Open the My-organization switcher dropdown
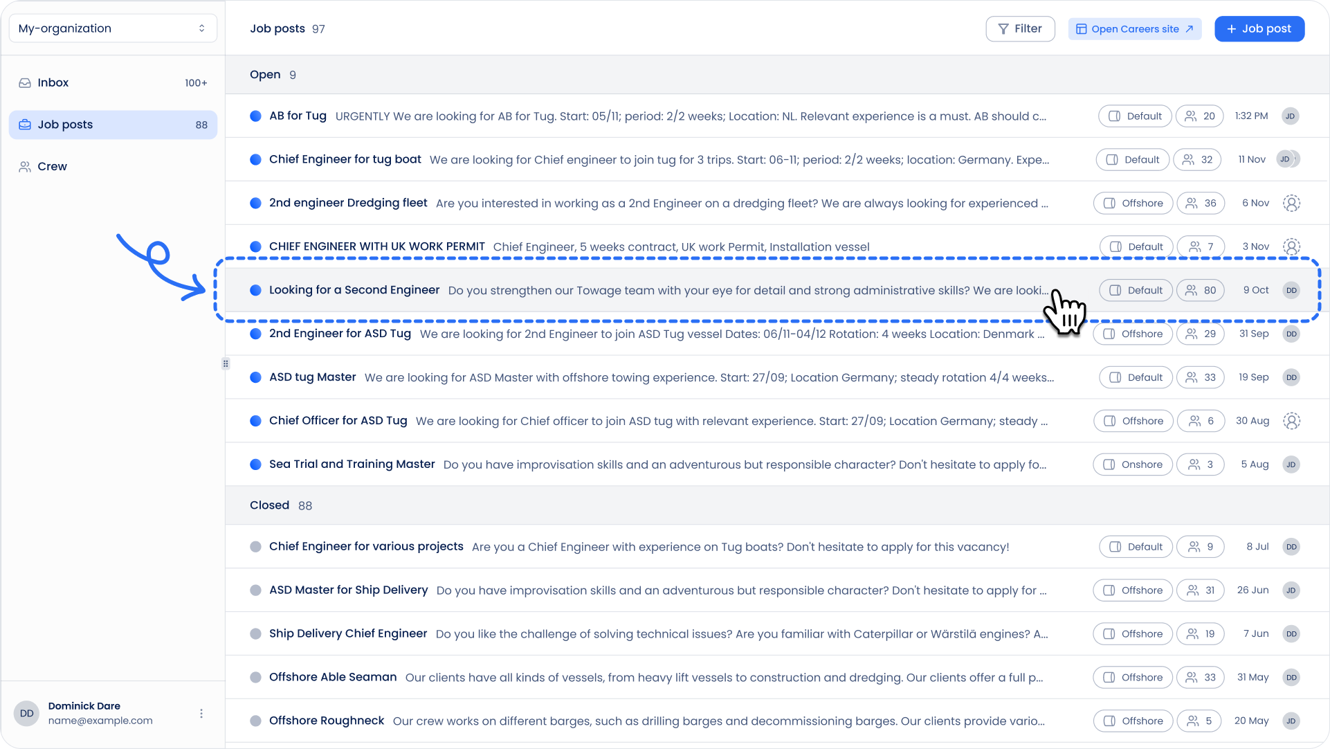Viewport: 1330px width, 749px height. point(113,28)
